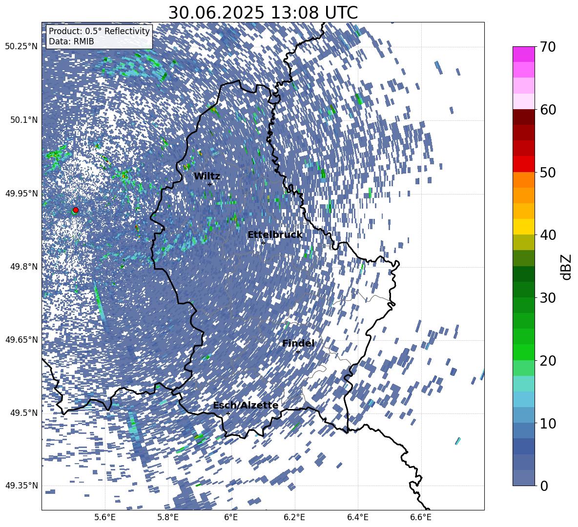Viewport: 578px width, 527px height.
Task: Click the colorbar 0 tick value
Action: click(x=544, y=486)
